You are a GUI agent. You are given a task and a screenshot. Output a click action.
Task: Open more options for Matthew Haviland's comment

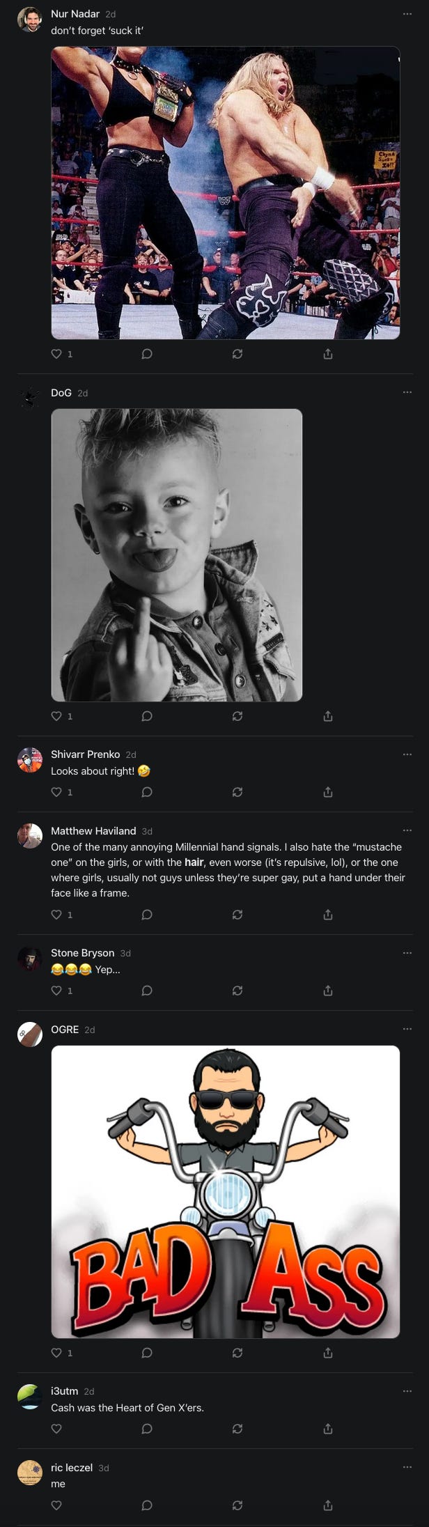(x=407, y=830)
